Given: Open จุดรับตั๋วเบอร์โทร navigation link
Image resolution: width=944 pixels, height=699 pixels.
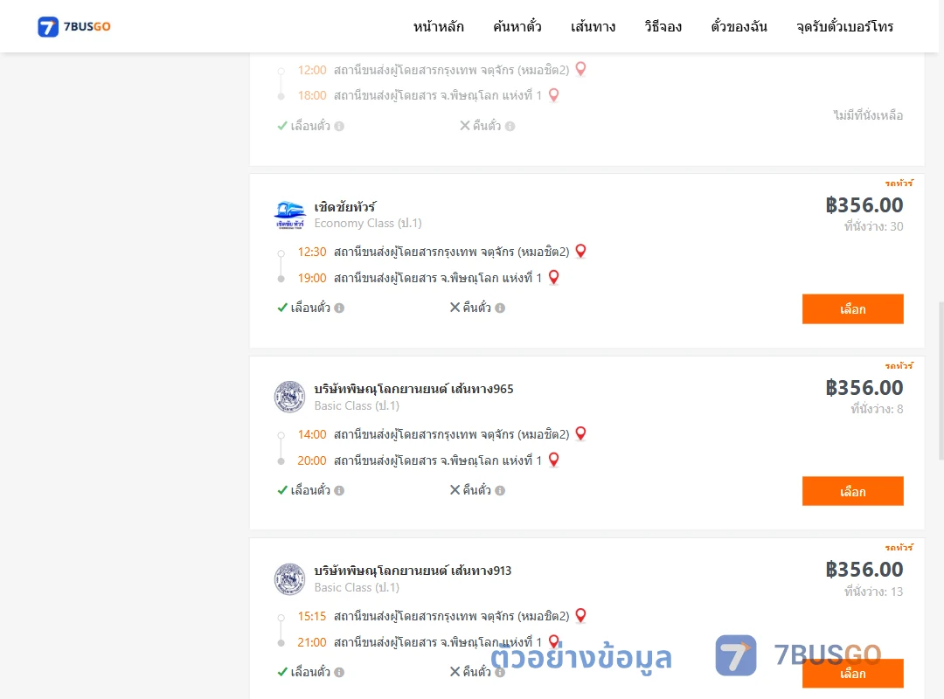Looking at the screenshot, I should click(x=844, y=26).
